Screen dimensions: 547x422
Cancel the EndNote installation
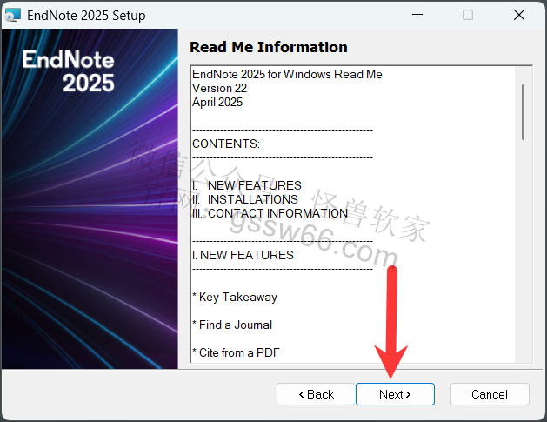tap(490, 394)
